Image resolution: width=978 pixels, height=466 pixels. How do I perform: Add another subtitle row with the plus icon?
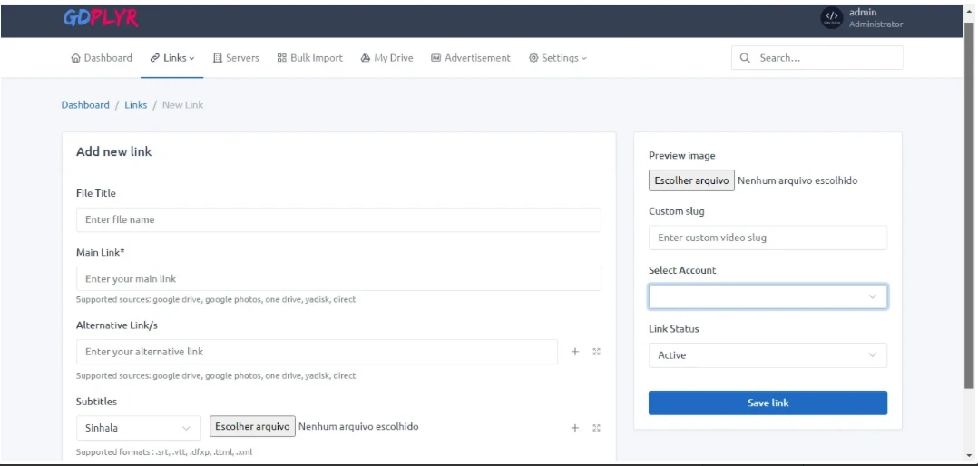[x=575, y=428]
